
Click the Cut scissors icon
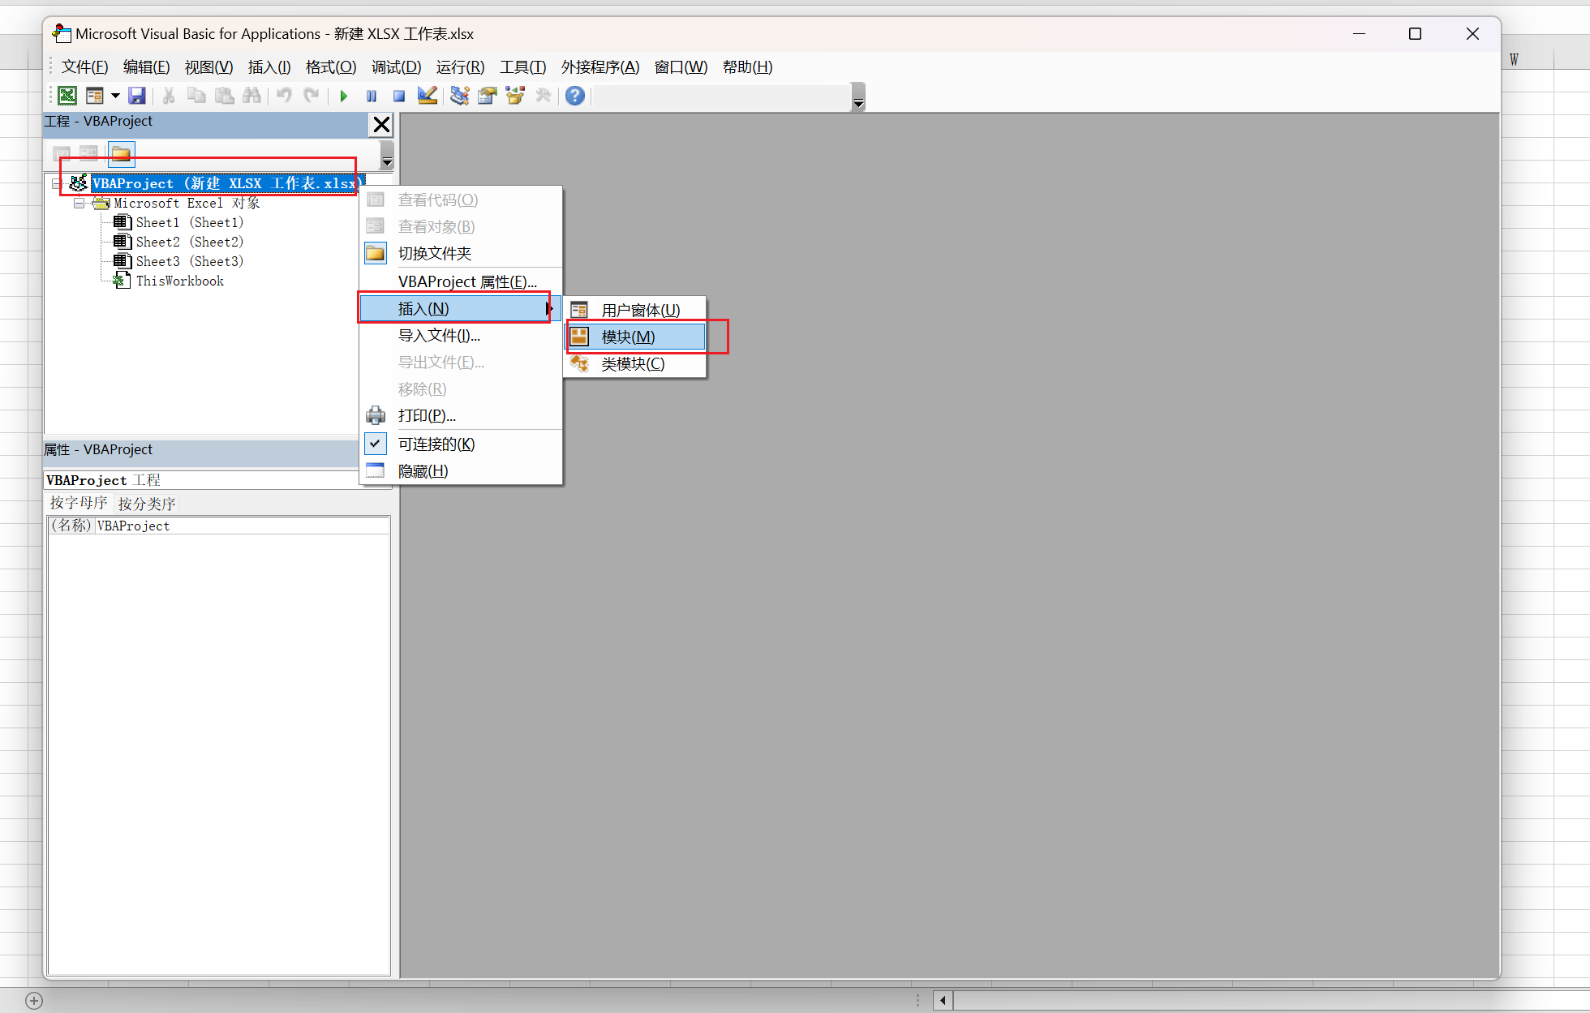[169, 96]
